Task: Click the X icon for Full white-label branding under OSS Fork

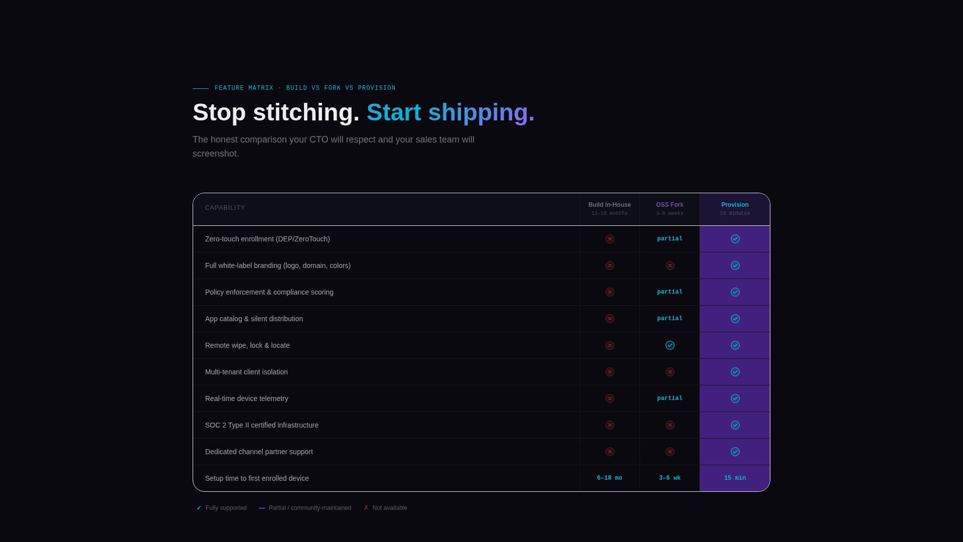Action: pos(670,265)
